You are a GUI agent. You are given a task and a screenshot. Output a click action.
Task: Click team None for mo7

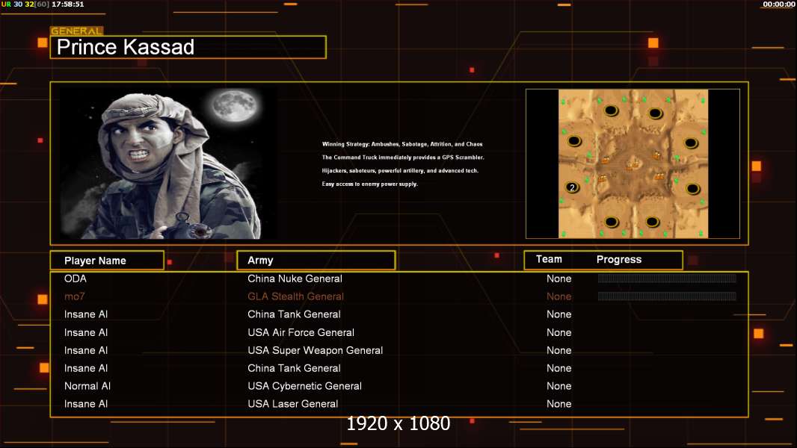(x=558, y=296)
